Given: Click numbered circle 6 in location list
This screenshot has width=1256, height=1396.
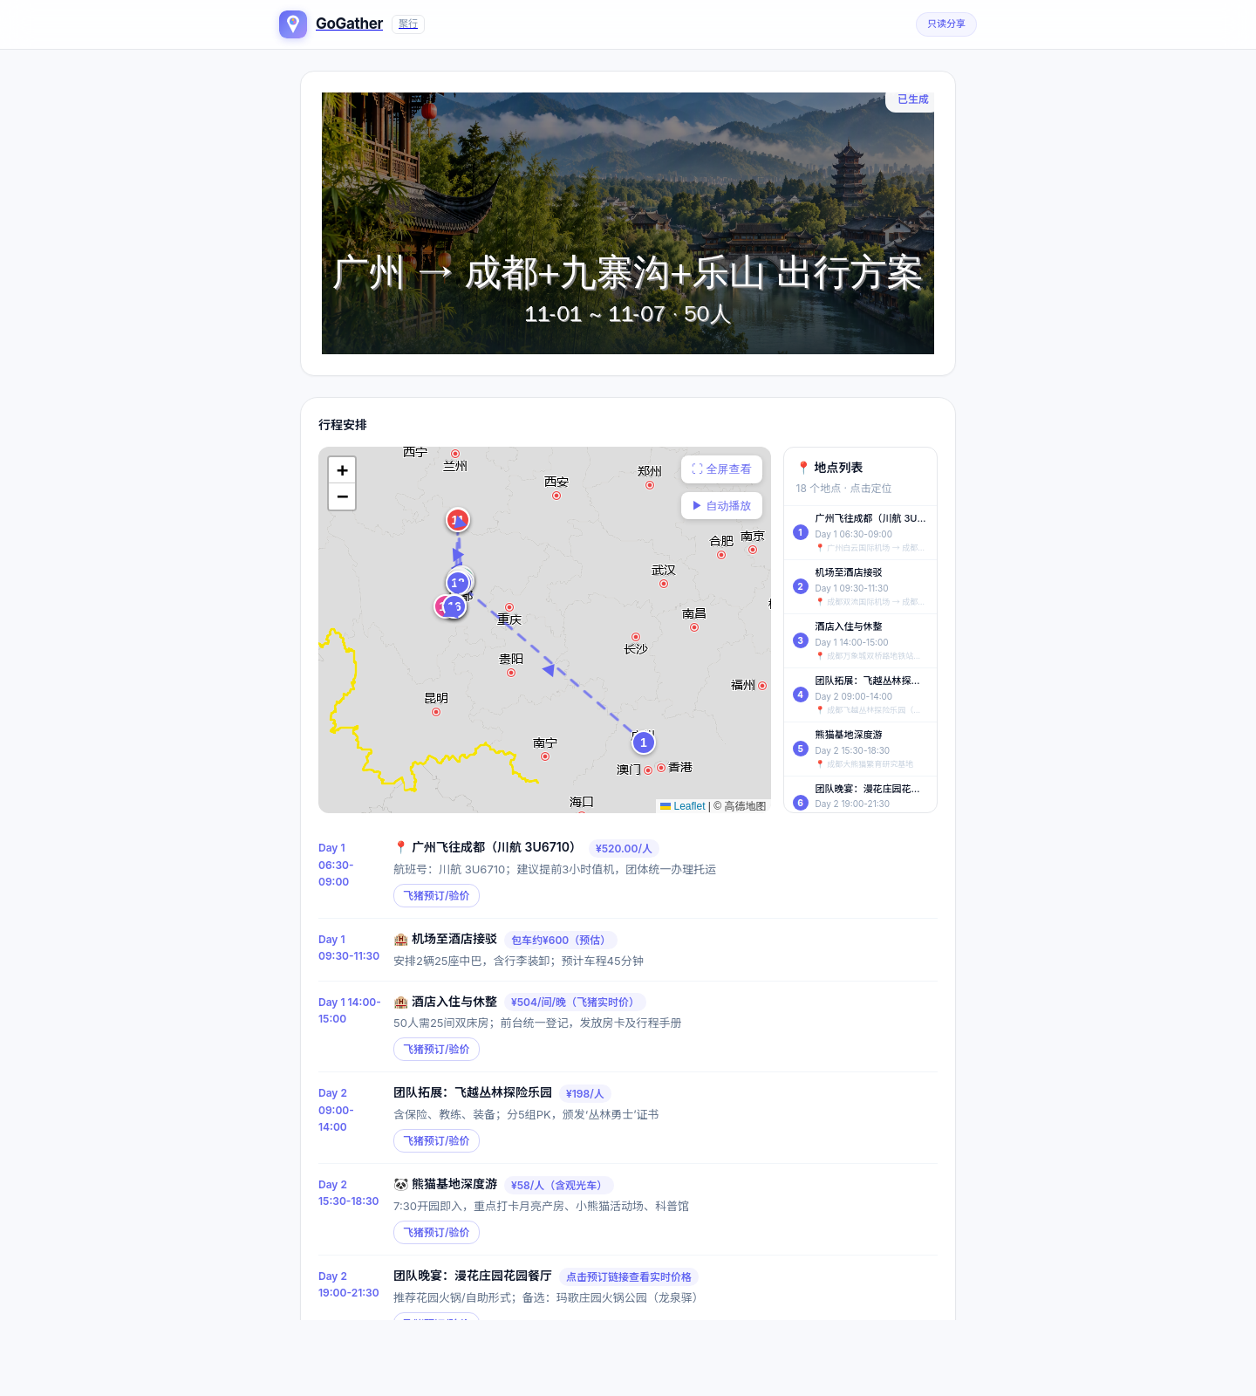Looking at the screenshot, I should tap(801, 803).
